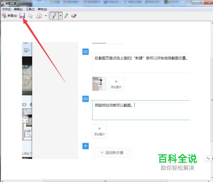Click the step 03 text field
This screenshot has height=182, width=213.
point(141,110)
